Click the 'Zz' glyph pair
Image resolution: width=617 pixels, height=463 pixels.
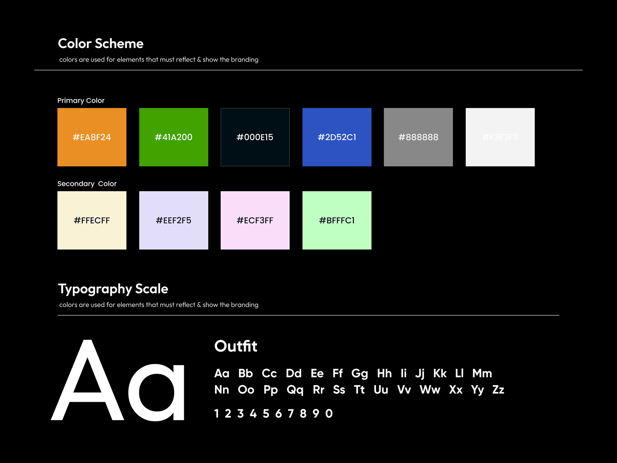pos(498,390)
